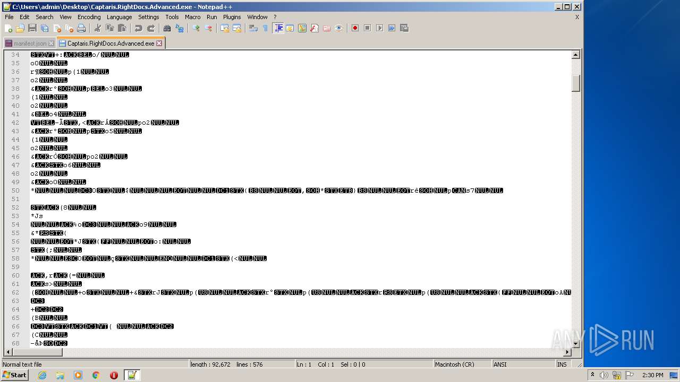Show the Document Map panel icon
680x382 pixels.
(x=302, y=28)
